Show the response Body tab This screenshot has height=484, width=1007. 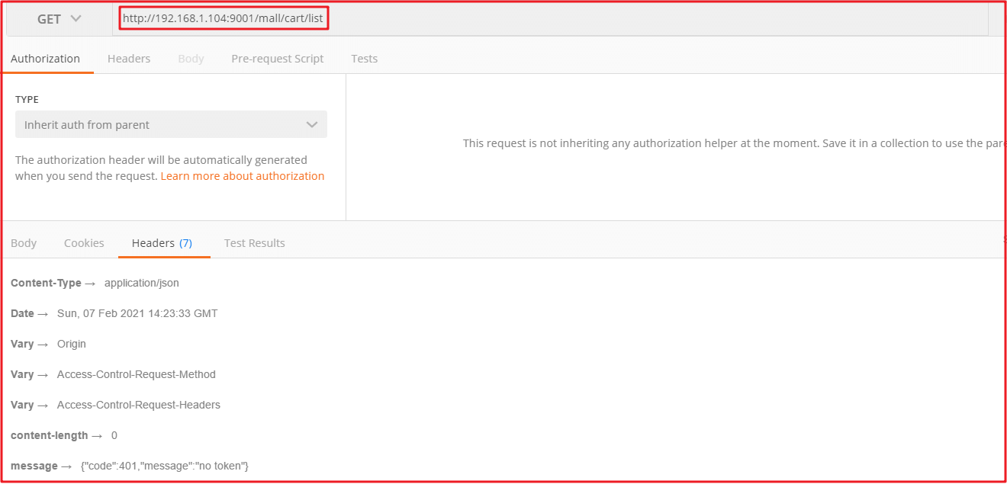pyautogui.click(x=24, y=243)
